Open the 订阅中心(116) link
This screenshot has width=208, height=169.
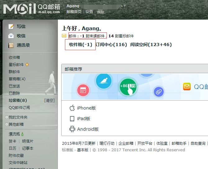(x=111, y=45)
